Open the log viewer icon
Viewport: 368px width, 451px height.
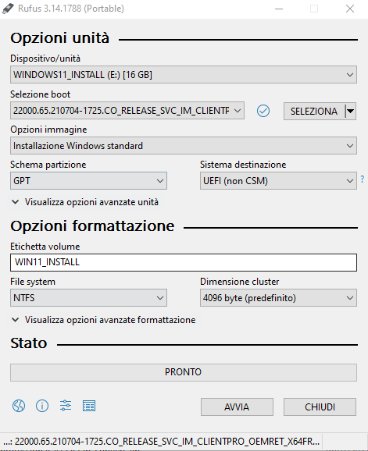89,406
